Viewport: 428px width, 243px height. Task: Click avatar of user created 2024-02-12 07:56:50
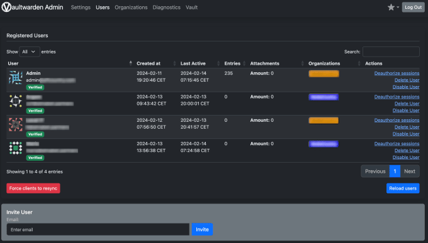pyautogui.click(x=16, y=124)
